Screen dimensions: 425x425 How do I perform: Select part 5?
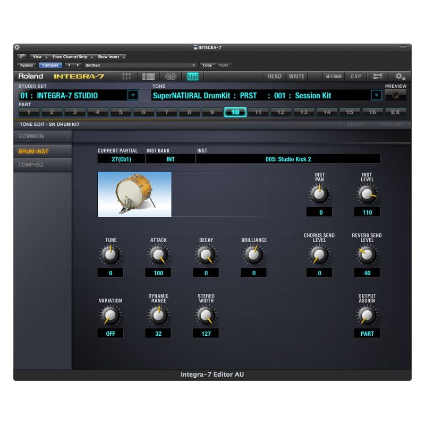[121, 112]
